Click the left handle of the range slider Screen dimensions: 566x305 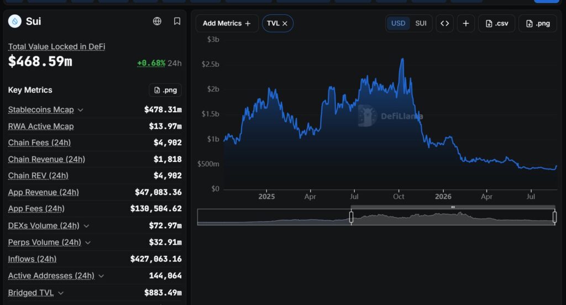[351, 217]
